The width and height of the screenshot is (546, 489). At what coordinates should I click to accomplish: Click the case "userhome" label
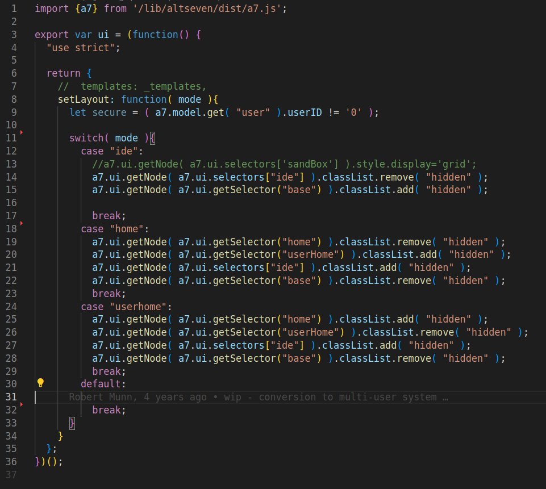tap(126, 307)
